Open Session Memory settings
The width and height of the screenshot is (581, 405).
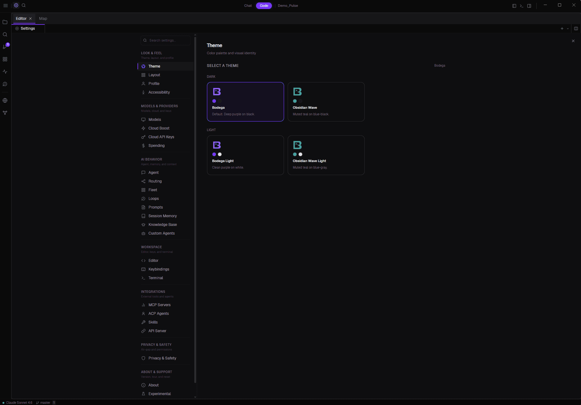point(166,216)
